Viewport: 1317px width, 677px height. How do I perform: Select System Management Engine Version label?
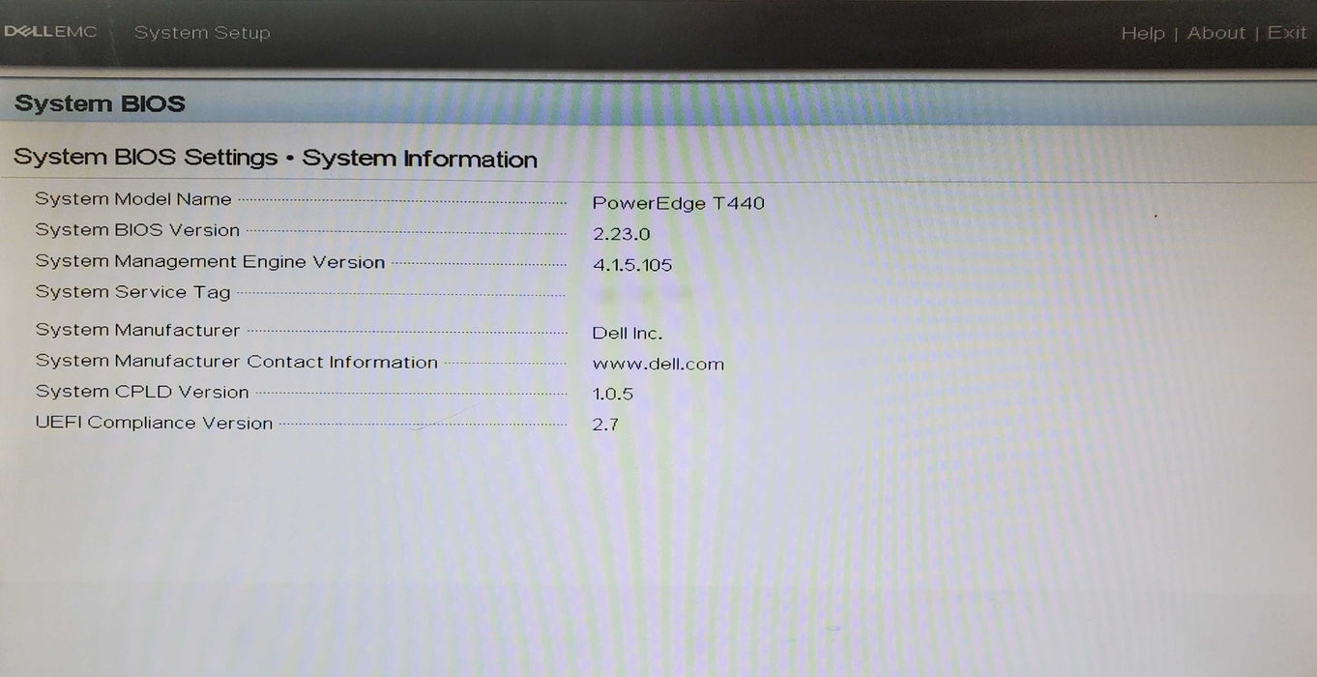point(210,262)
